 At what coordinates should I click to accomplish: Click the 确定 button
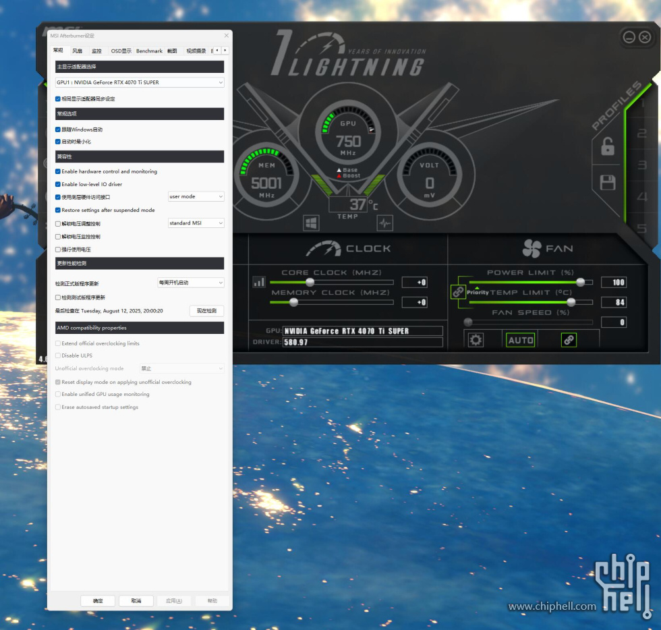98,600
